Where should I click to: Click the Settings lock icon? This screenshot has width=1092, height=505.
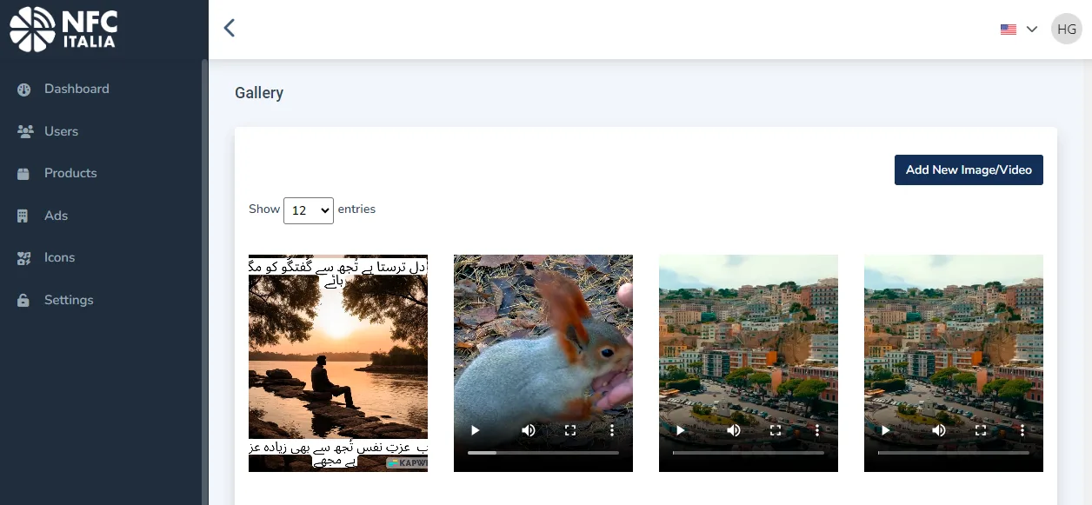24,300
